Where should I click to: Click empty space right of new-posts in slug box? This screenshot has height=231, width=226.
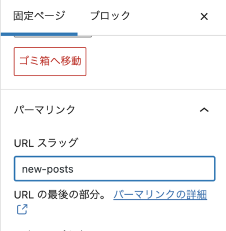pyautogui.click(x=145, y=169)
